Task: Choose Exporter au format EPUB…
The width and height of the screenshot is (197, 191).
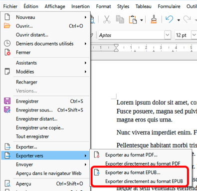Action: (x=133, y=172)
